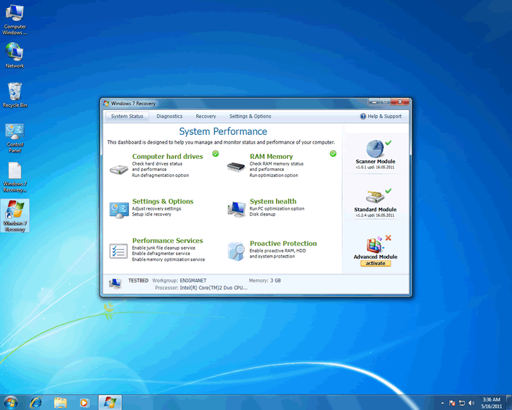Open the Windows Start menu orb
Viewport: 512px width, 410px height.
13,402
